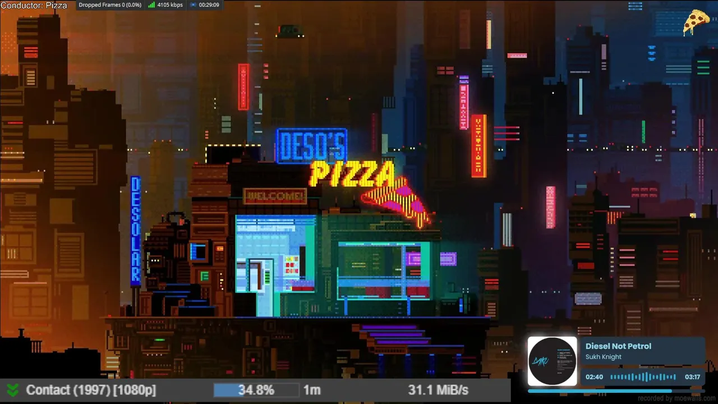Image resolution: width=718 pixels, height=404 pixels.
Task: Click the green bitrate signal bars icon
Action: (x=151, y=5)
